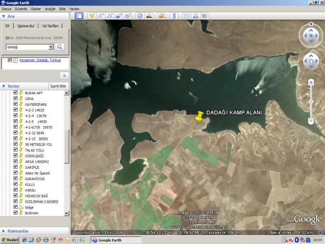Click the magnifier search button
The width and height of the screenshot is (325, 244).
(x=60, y=47)
